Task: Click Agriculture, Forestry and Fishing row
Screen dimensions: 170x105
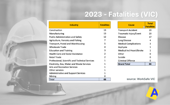Action: point(80,40)
